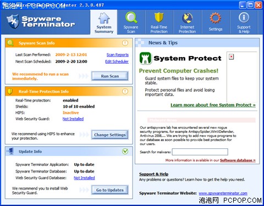Click the System Protect castle icon

145,58
